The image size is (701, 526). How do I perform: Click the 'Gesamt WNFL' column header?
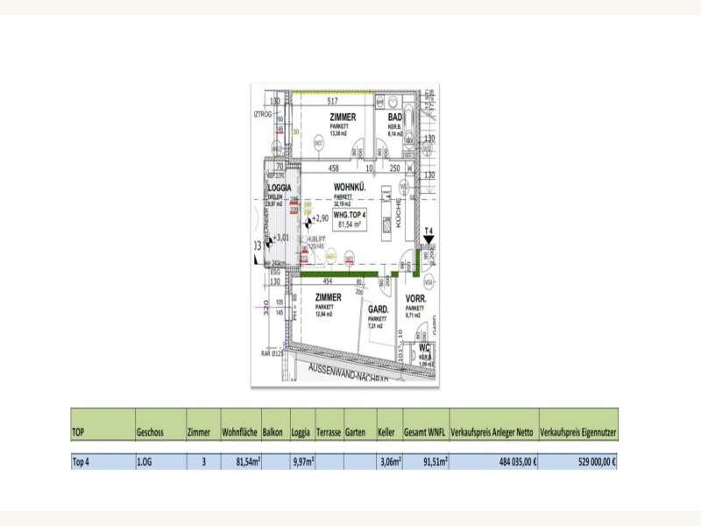click(x=426, y=424)
